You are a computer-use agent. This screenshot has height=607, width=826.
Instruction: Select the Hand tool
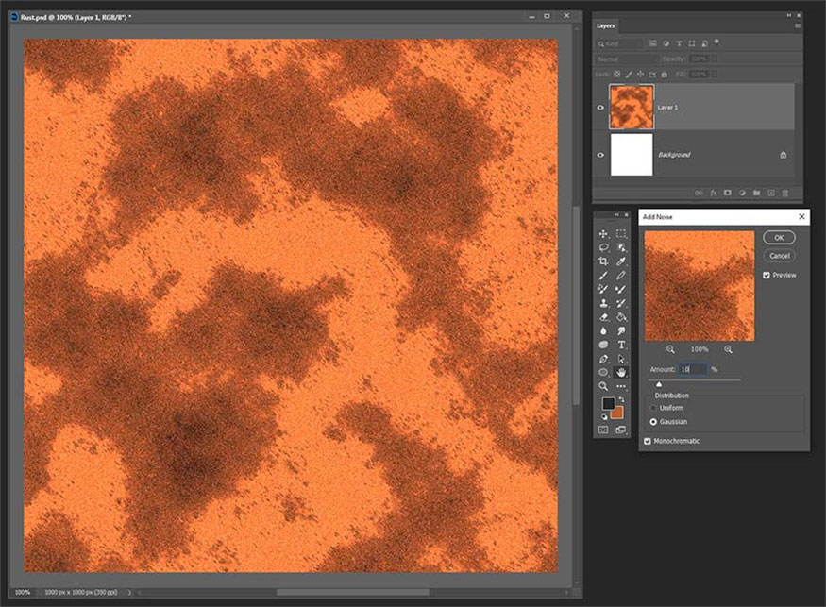point(621,373)
